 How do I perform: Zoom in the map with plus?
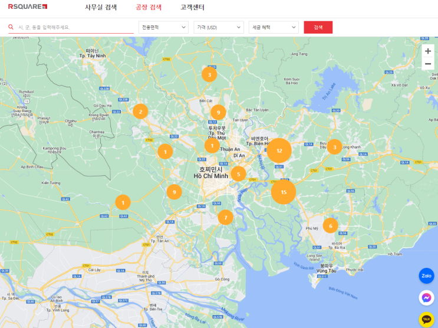(427, 51)
